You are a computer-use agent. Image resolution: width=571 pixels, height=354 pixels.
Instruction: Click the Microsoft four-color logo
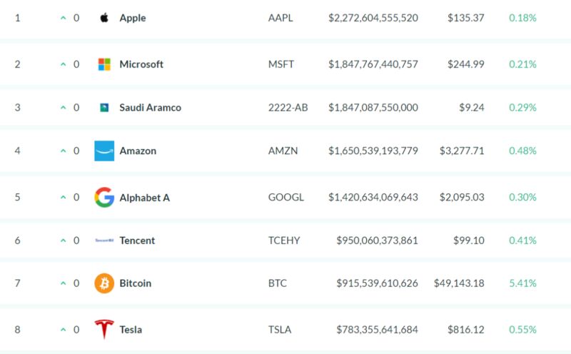tap(104, 64)
